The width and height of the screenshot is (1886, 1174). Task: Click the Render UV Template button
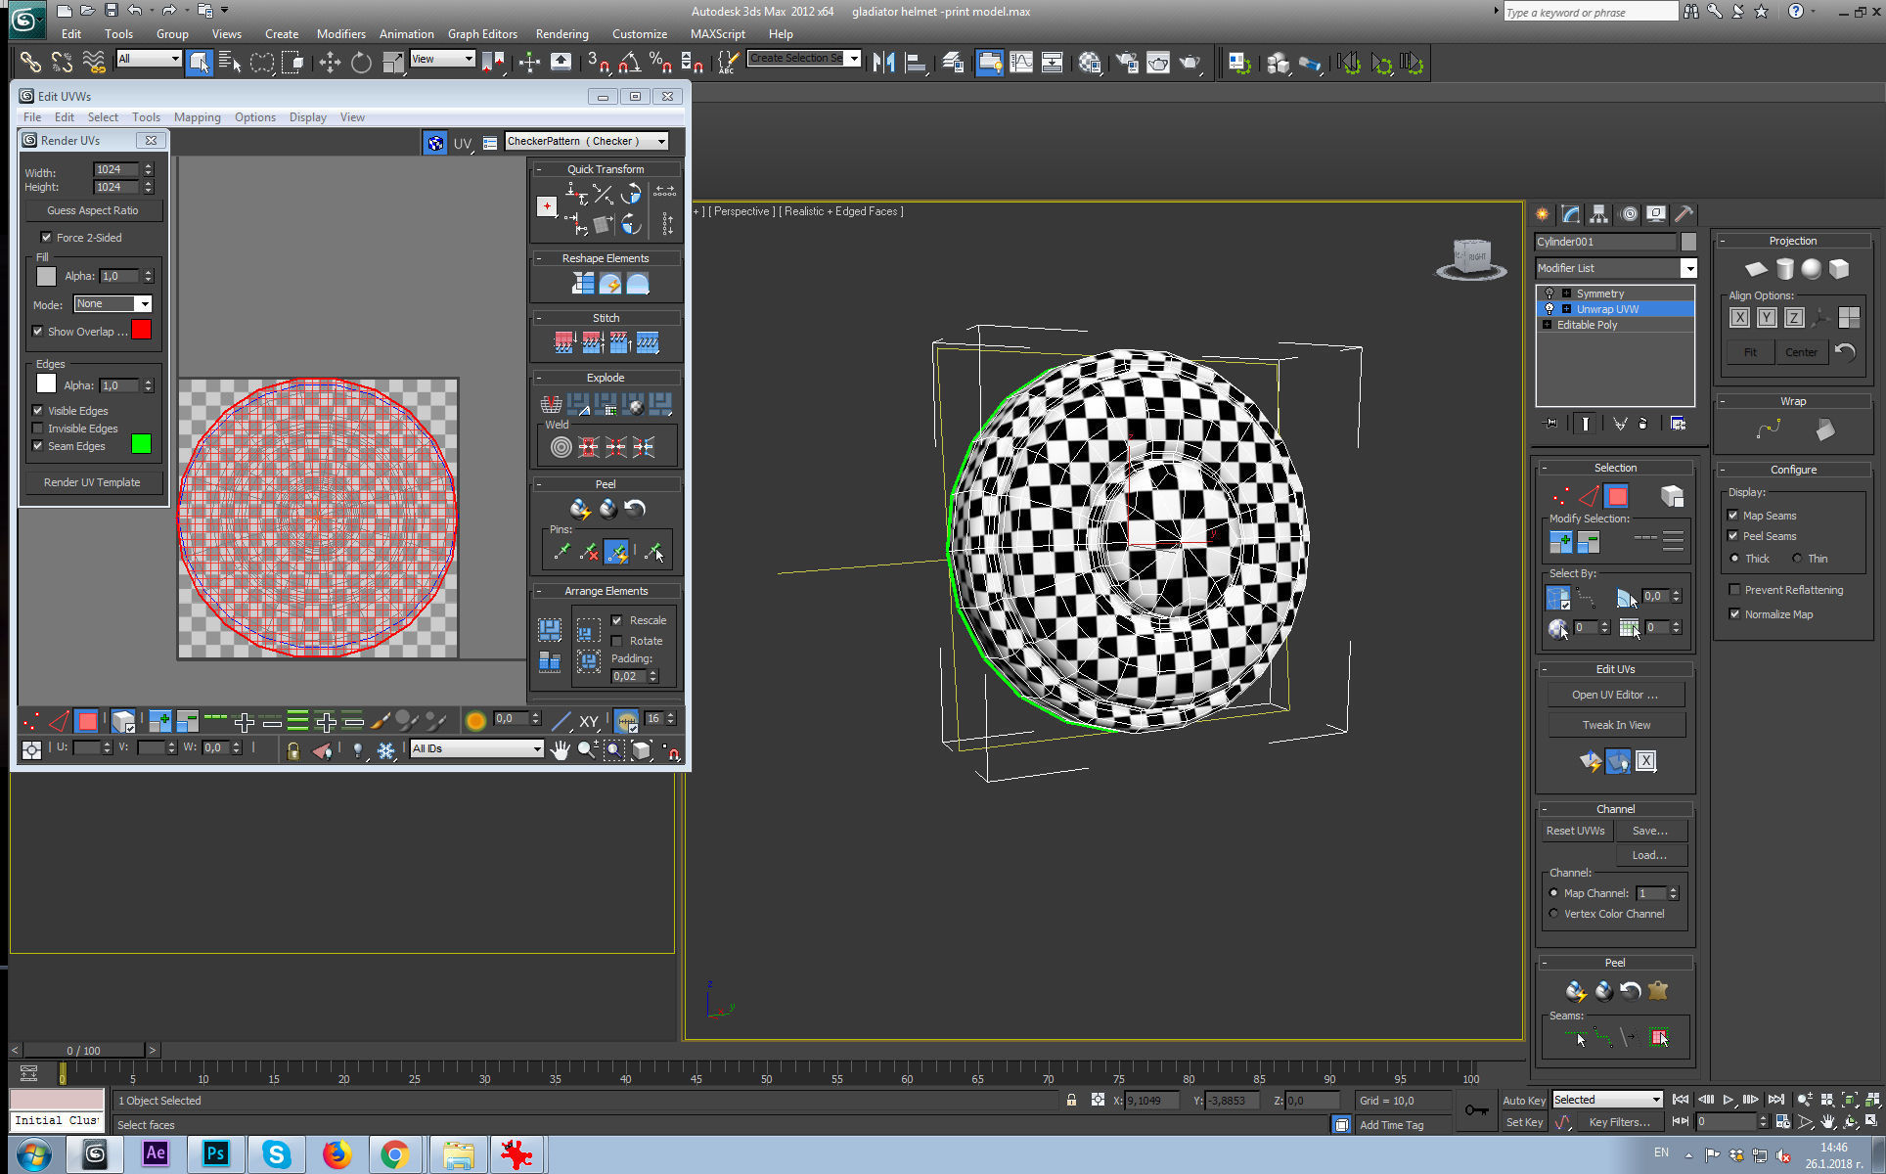pos(92,482)
